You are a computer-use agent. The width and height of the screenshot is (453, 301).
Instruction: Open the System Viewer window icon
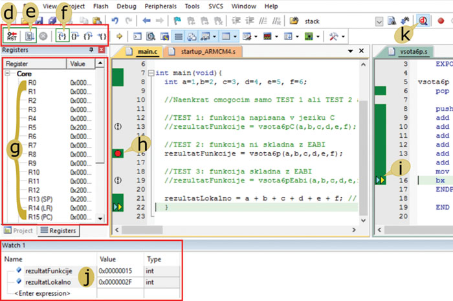tap(309, 36)
